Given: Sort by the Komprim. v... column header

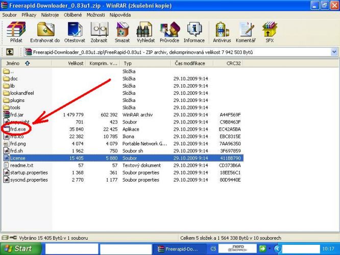Looking at the screenshot, I should [103, 63].
